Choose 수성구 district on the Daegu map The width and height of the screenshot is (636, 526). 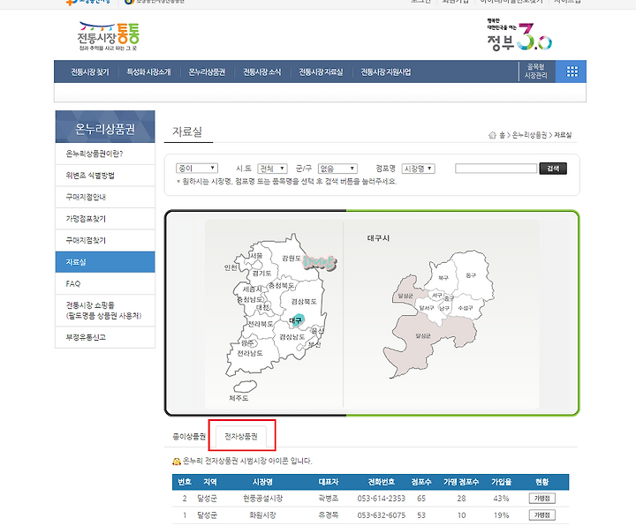point(466,308)
